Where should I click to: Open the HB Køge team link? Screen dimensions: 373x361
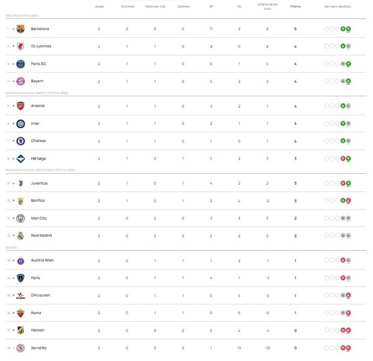coord(39,158)
